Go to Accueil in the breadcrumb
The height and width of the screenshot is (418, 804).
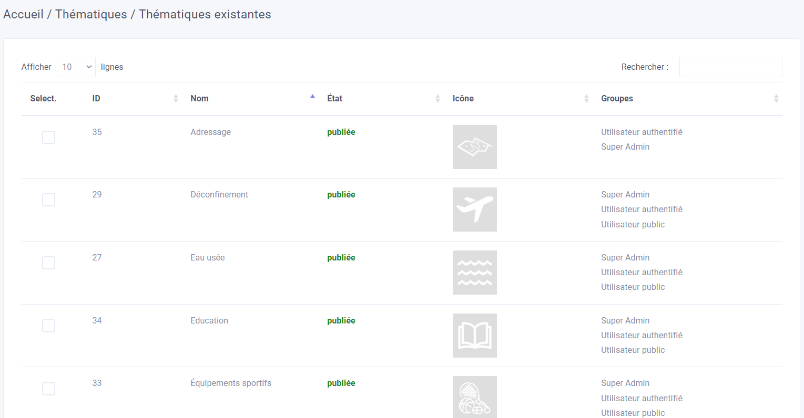pyautogui.click(x=23, y=14)
